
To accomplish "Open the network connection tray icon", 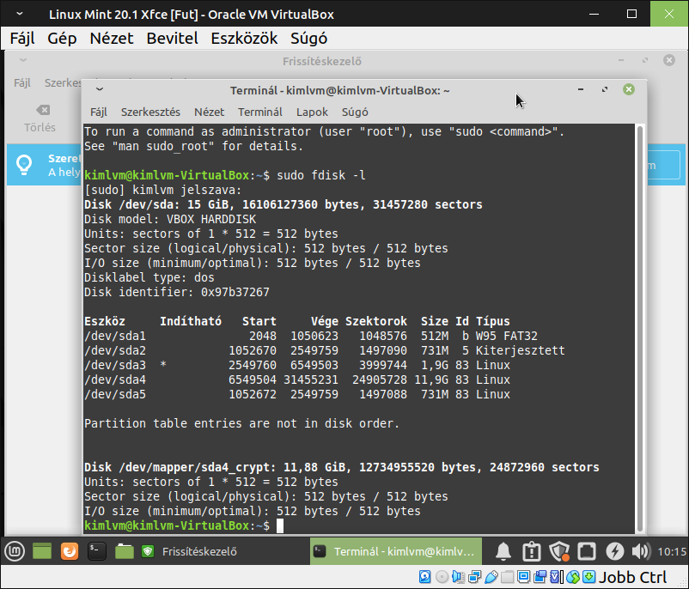I will click(587, 551).
